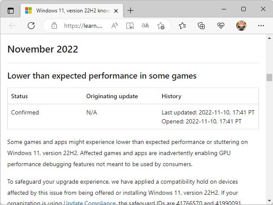Click the Status column header
The width and height of the screenshot is (273, 205).
pyautogui.click(x=19, y=96)
